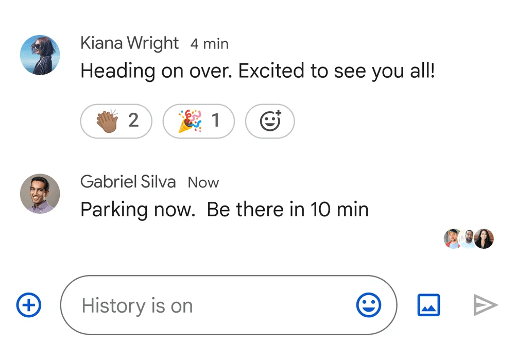Click the middle read receipt avatar
This screenshot has height=360, width=515.
[x=468, y=238]
